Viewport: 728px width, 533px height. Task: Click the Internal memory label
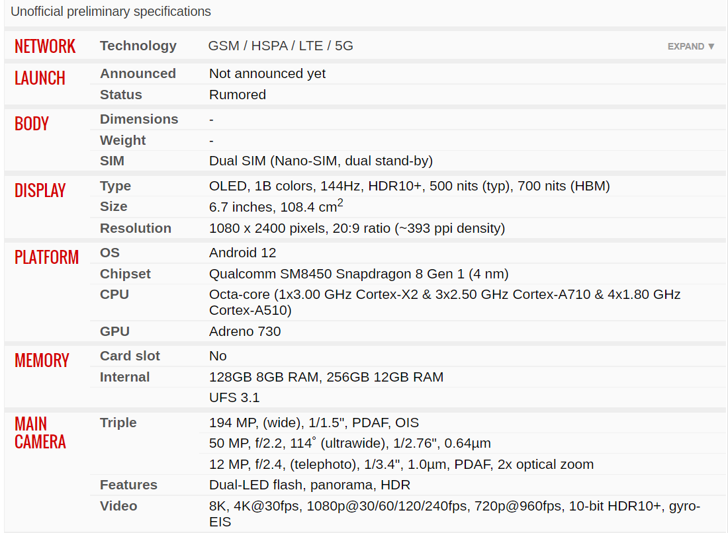(x=125, y=377)
